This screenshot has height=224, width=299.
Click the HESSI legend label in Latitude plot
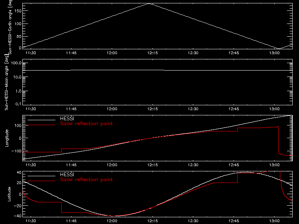(67, 174)
